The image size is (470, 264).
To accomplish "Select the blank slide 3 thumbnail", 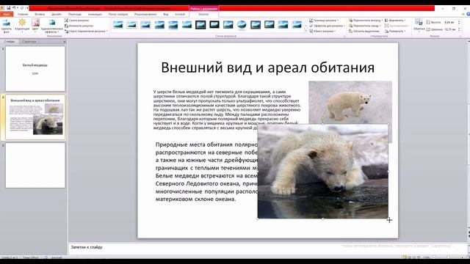I will click(35, 165).
